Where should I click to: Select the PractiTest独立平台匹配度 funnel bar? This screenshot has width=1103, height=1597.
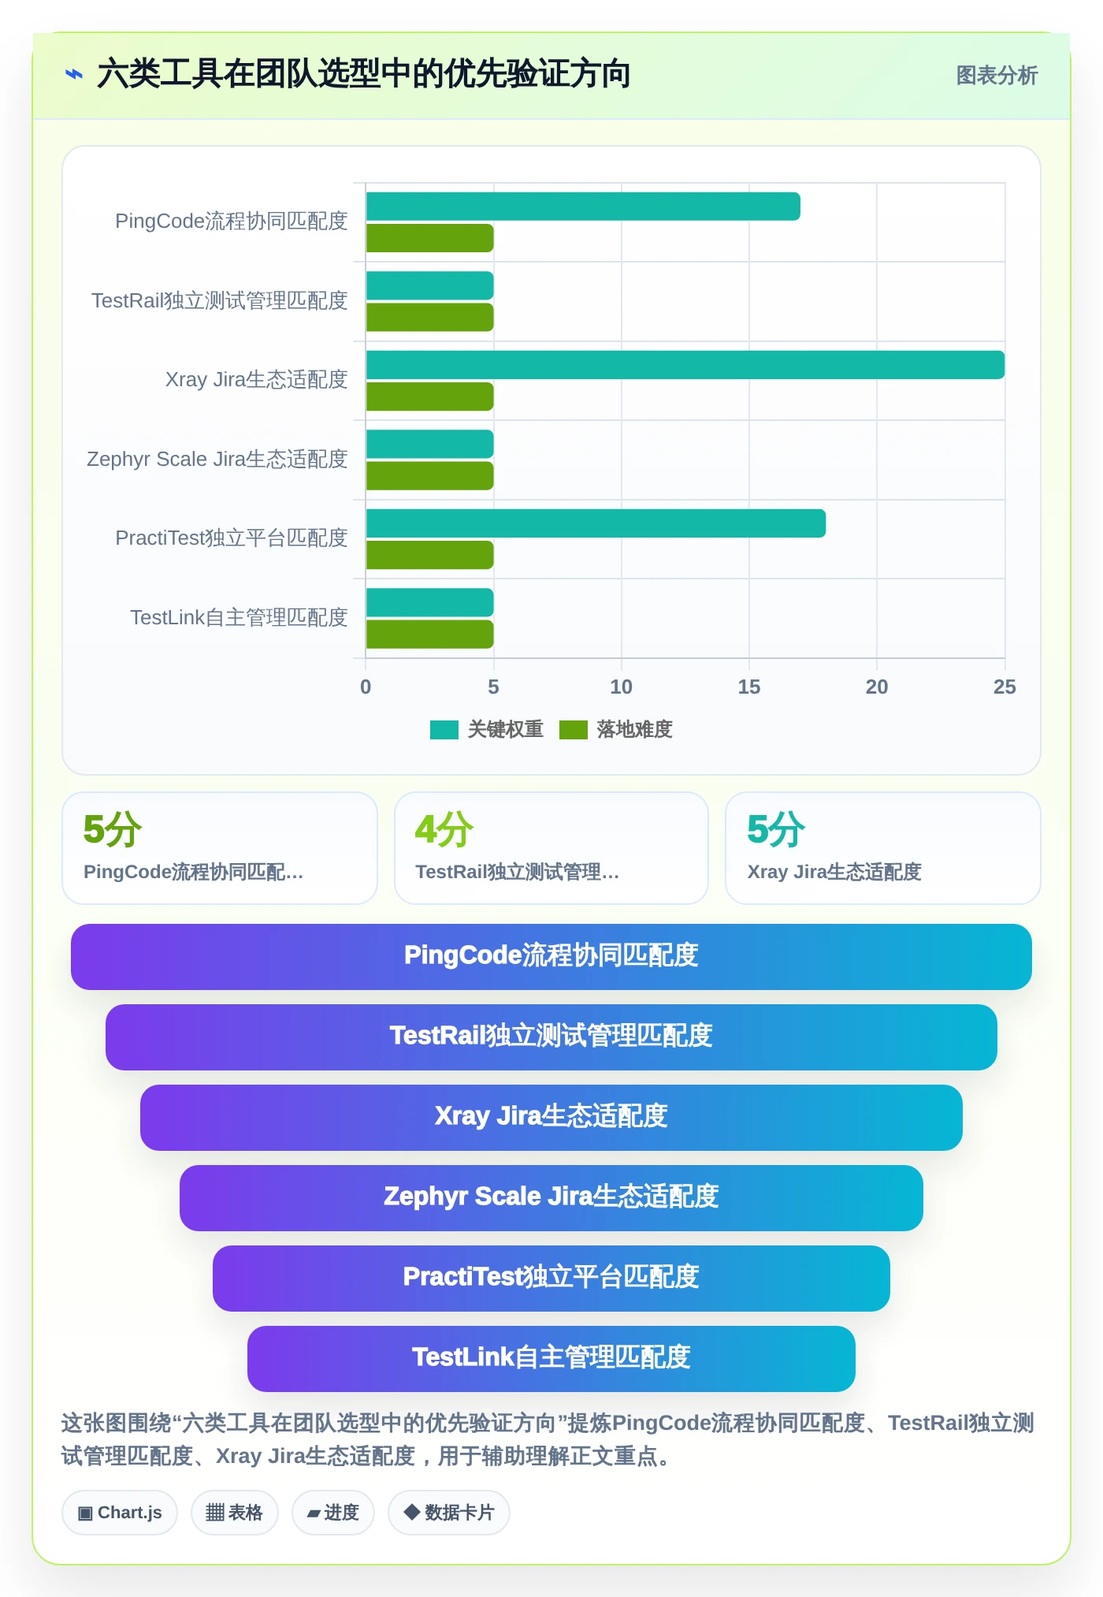(551, 1279)
